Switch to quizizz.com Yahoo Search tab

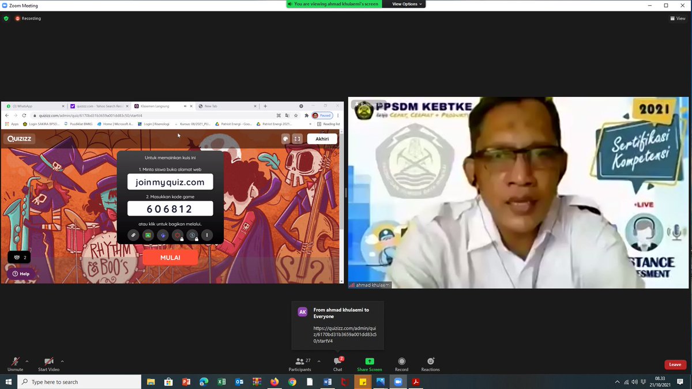click(x=99, y=106)
